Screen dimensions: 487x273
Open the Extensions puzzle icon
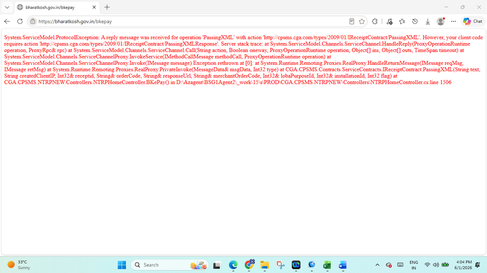[x=375, y=21]
